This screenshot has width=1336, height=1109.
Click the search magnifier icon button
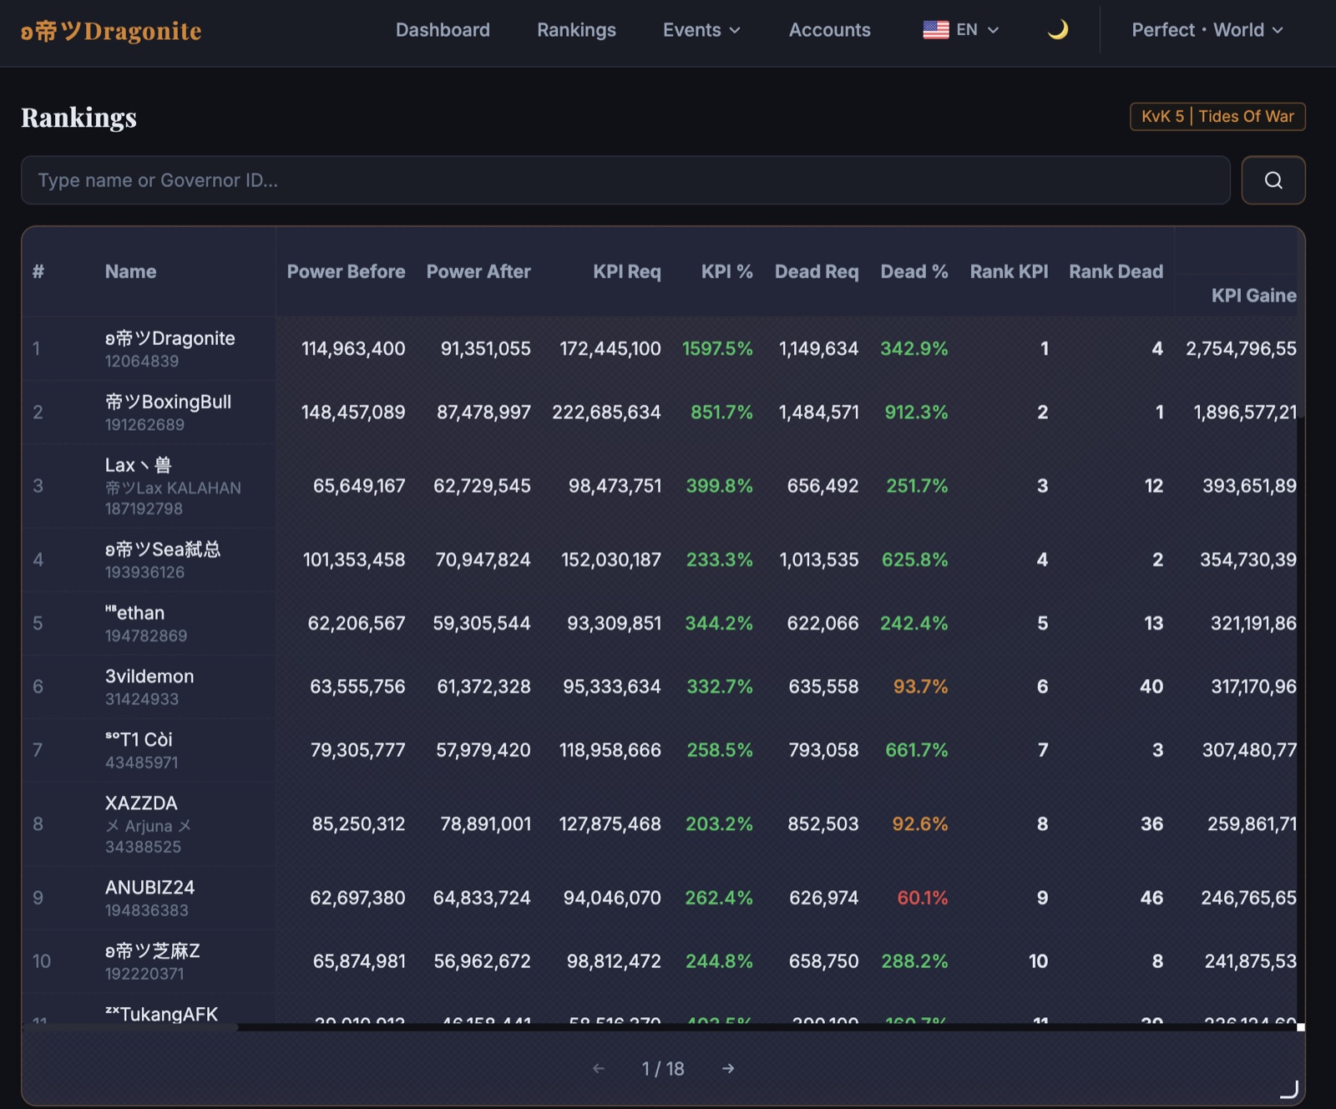pyautogui.click(x=1273, y=180)
